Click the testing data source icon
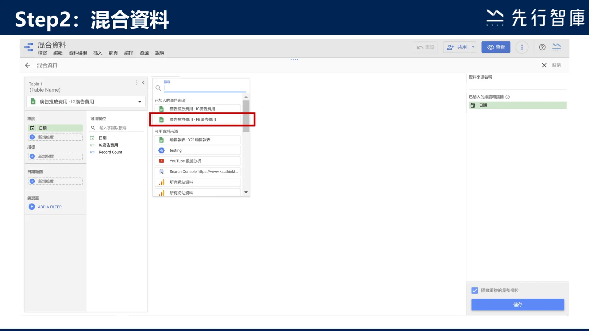589x331 pixels. click(161, 150)
